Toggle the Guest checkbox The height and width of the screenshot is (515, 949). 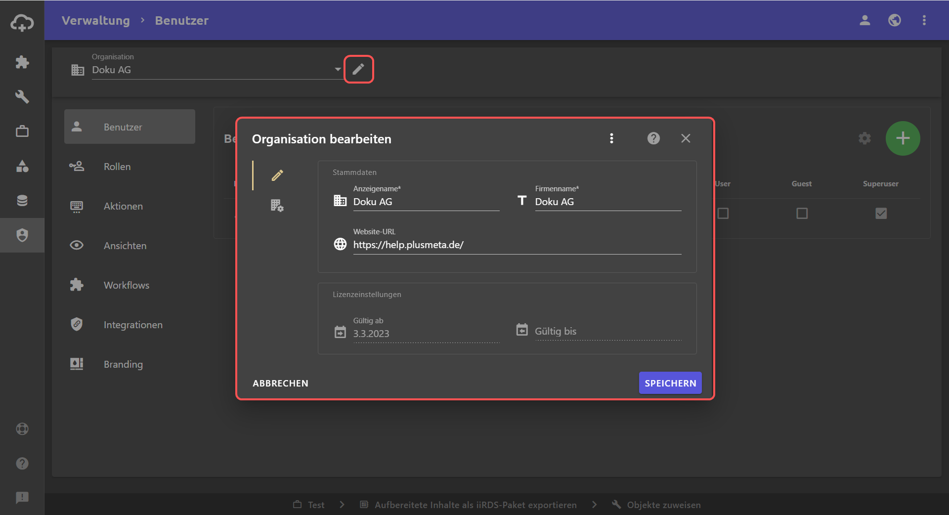click(802, 213)
